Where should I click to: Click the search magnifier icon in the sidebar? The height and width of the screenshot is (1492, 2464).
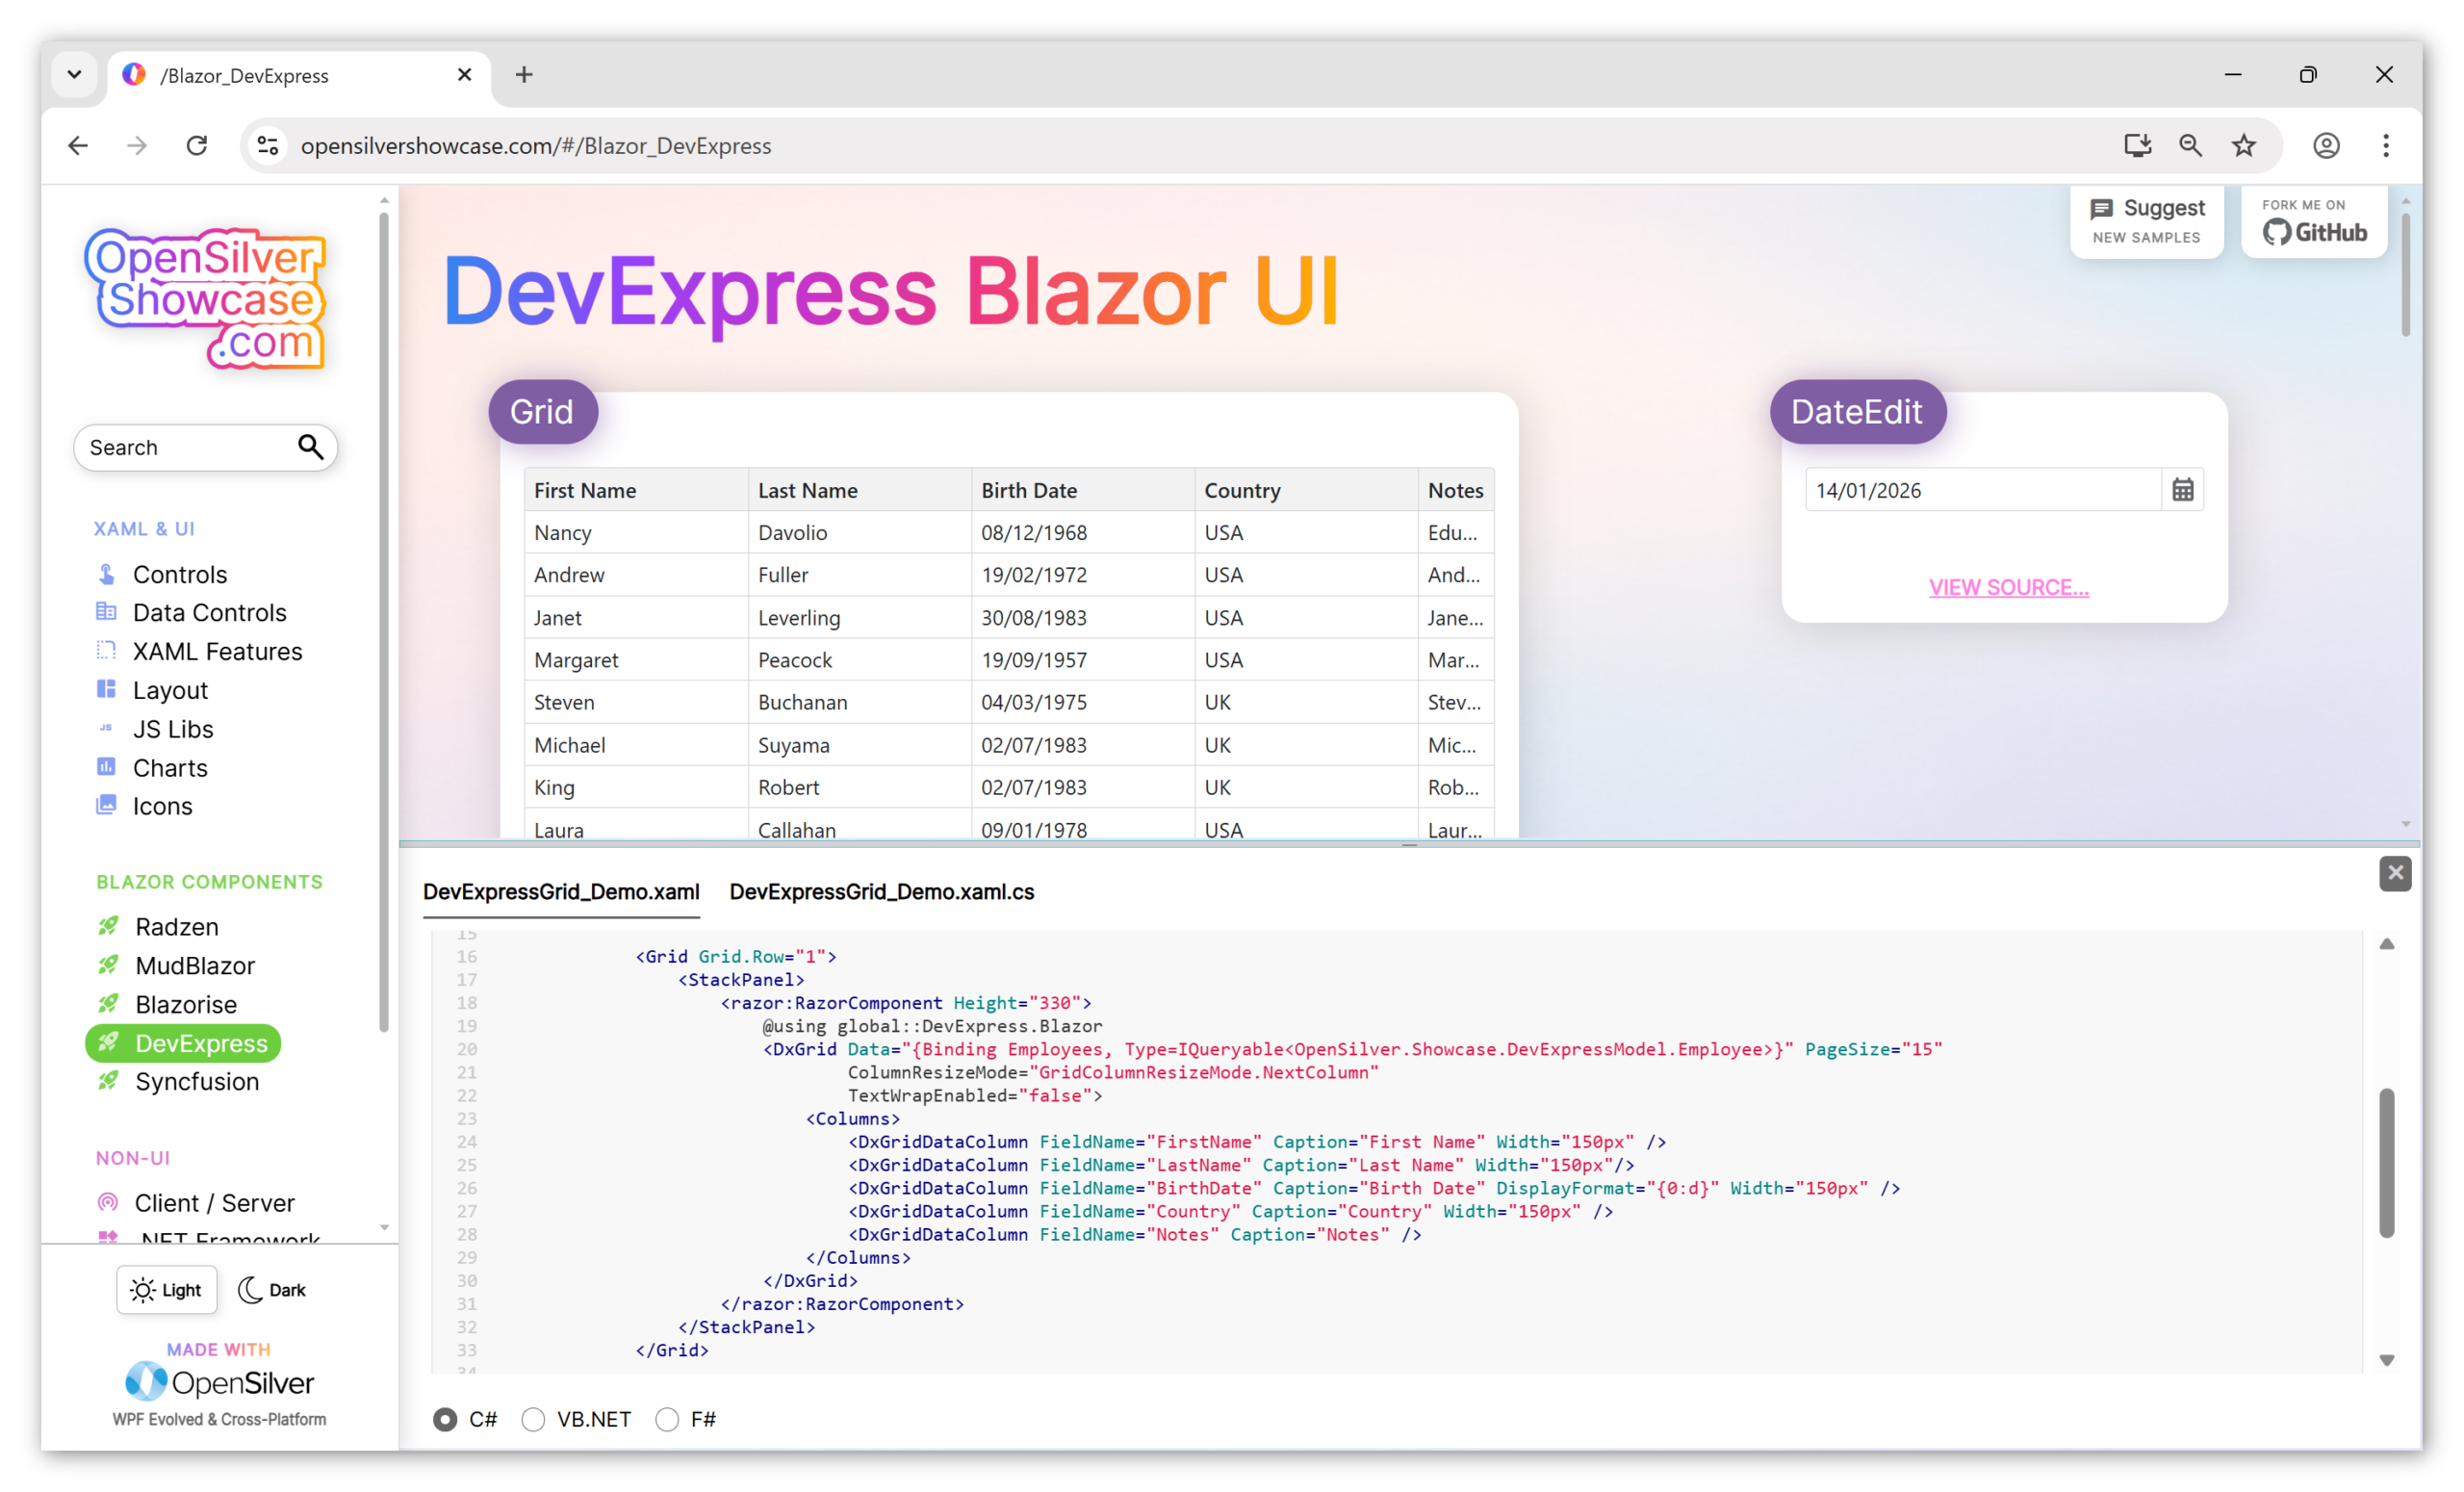coord(310,447)
